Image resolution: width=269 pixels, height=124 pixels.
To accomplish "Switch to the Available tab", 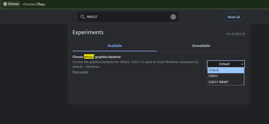I will click(x=115, y=46).
